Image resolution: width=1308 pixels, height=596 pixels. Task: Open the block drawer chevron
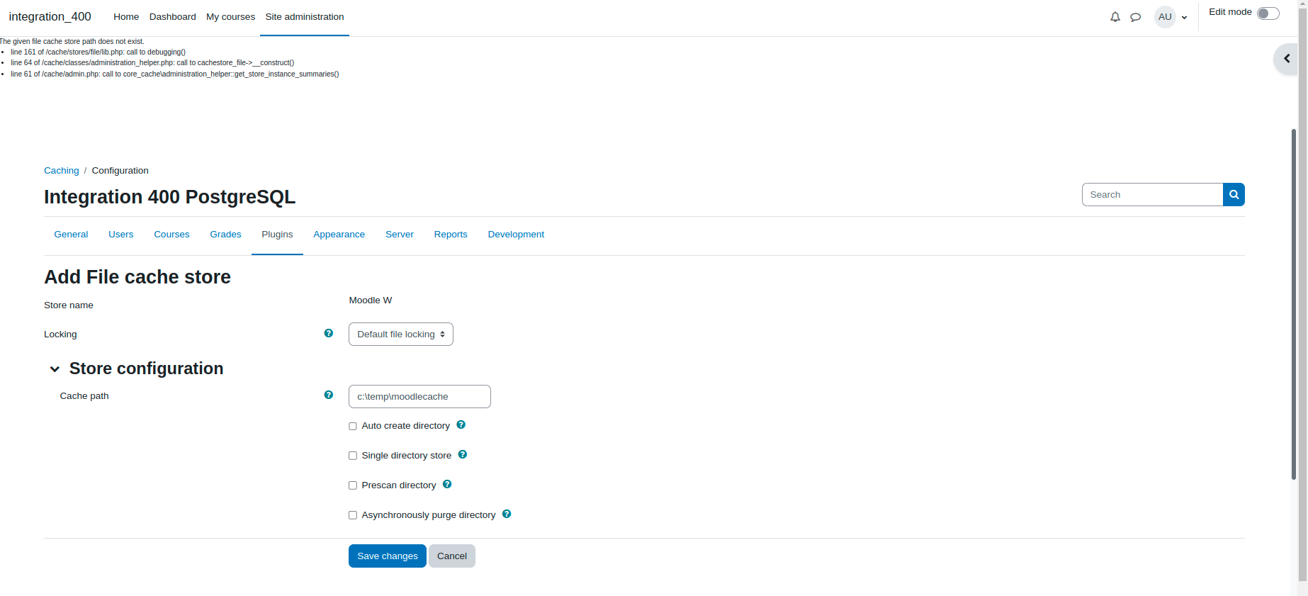click(x=1286, y=59)
